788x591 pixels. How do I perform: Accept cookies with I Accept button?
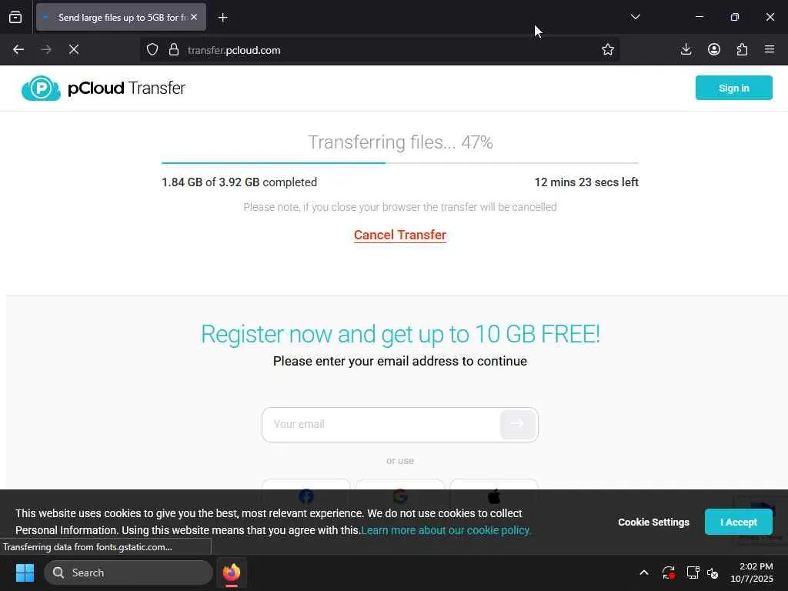(x=738, y=523)
